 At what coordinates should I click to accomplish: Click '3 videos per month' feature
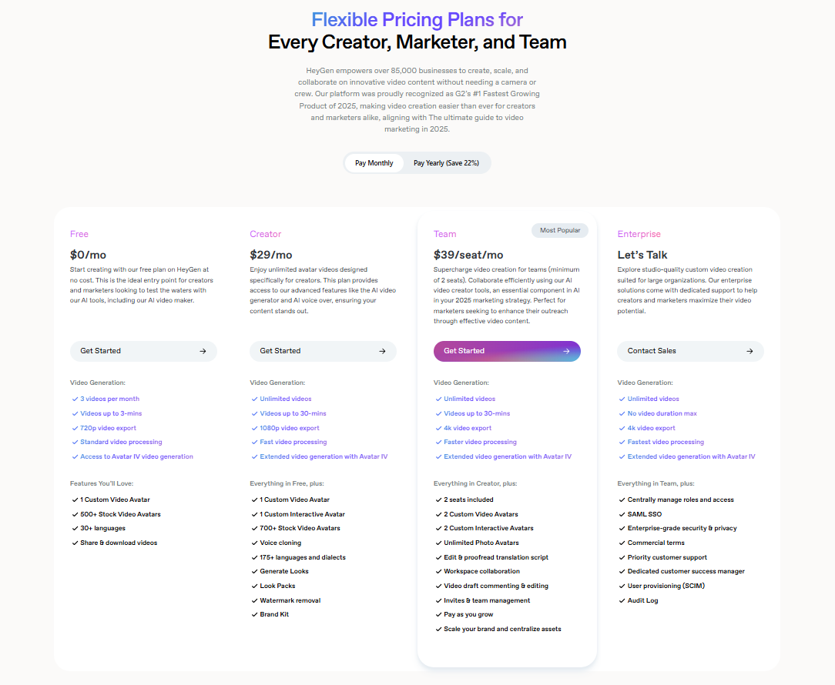pyautogui.click(x=109, y=399)
